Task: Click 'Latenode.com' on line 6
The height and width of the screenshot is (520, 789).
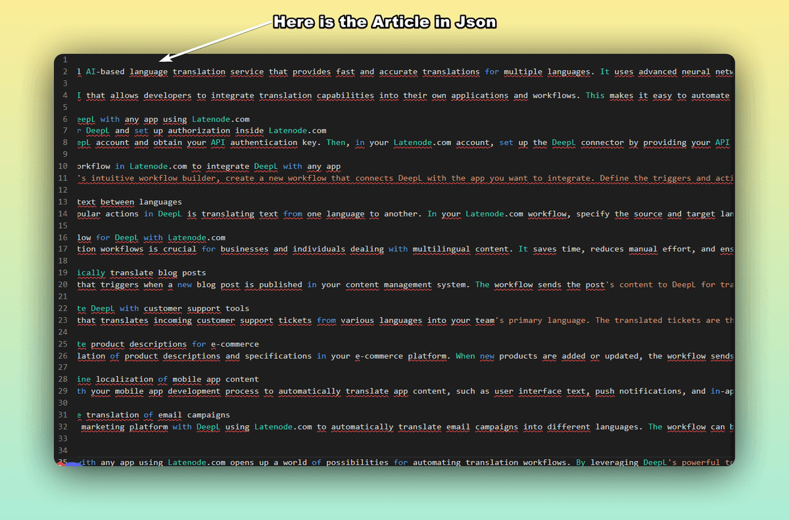Action: (x=221, y=119)
